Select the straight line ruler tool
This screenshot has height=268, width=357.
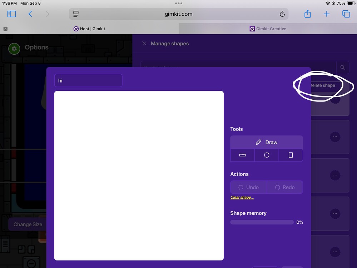tap(242, 155)
